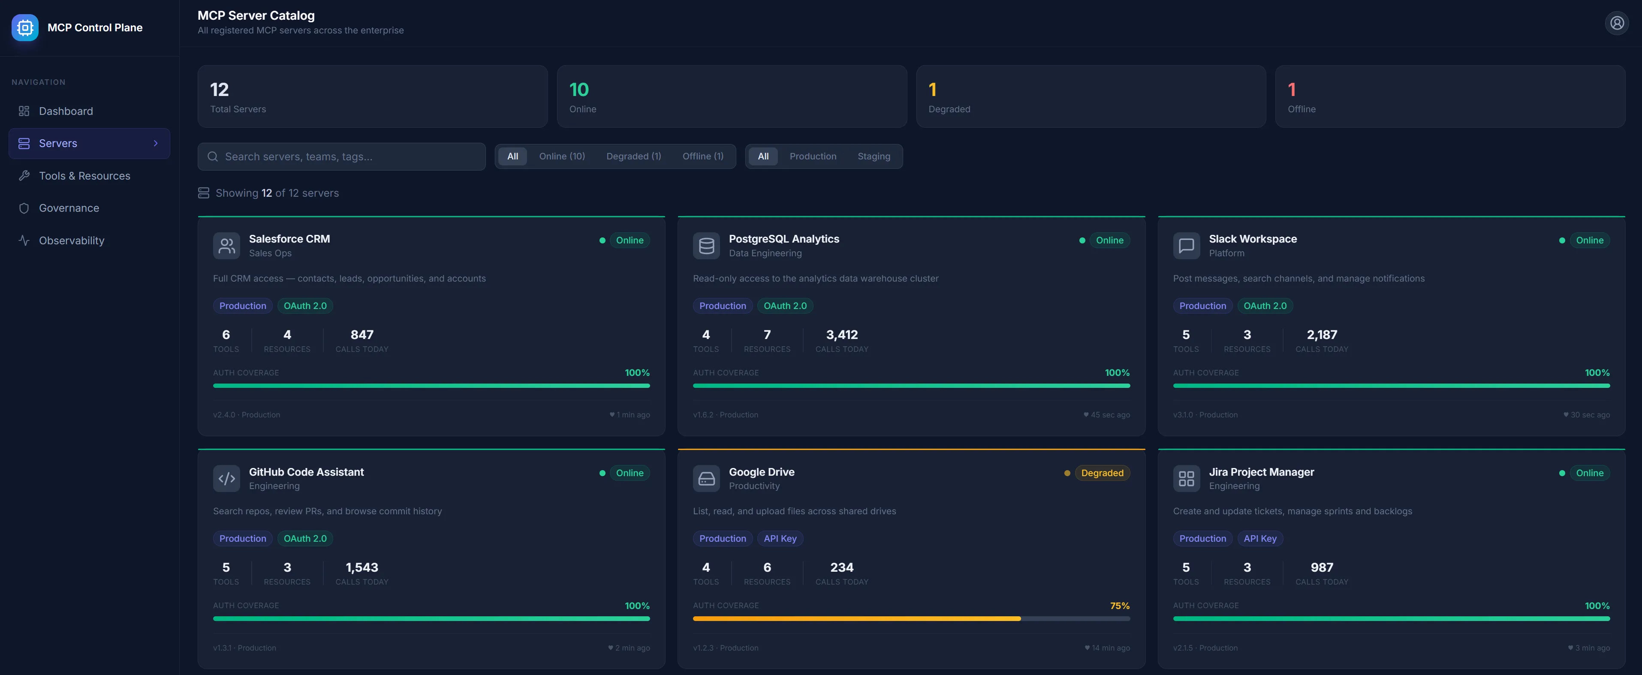Click heartbeat icon on Jira Project Manager card
This screenshot has height=675, width=1642.
click(1571, 648)
